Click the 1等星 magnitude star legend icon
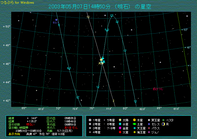Image resolution: width=197 pixels, height=139 pixels. point(90,120)
